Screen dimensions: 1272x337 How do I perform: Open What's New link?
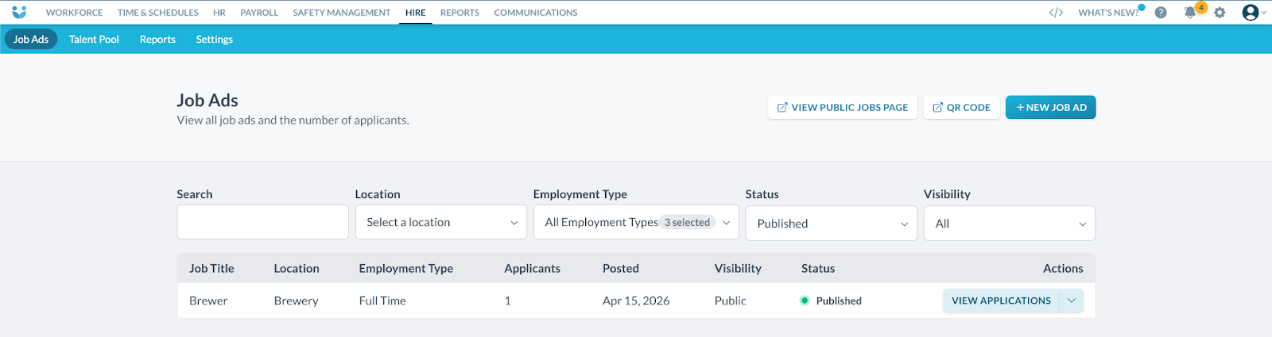[x=1108, y=13]
